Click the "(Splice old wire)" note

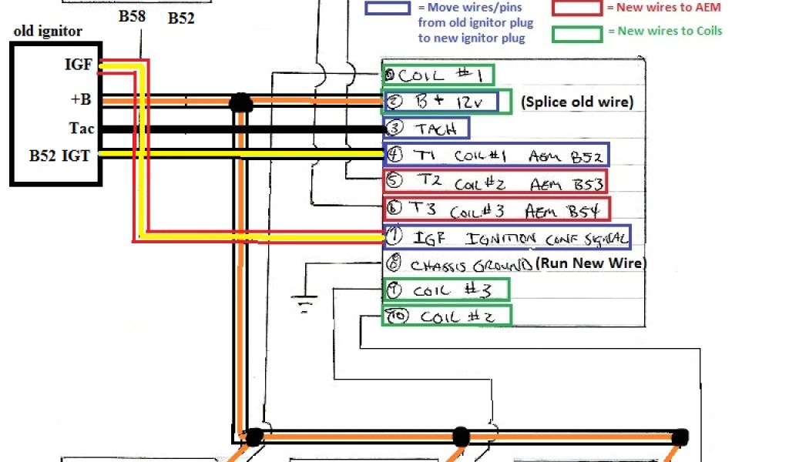(577, 102)
